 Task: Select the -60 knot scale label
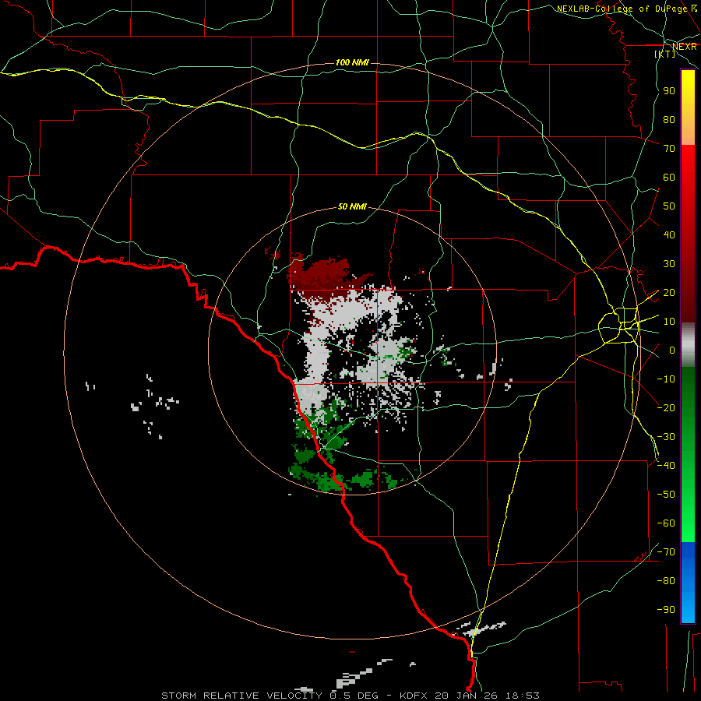pyautogui.click(x=666, y=523)
